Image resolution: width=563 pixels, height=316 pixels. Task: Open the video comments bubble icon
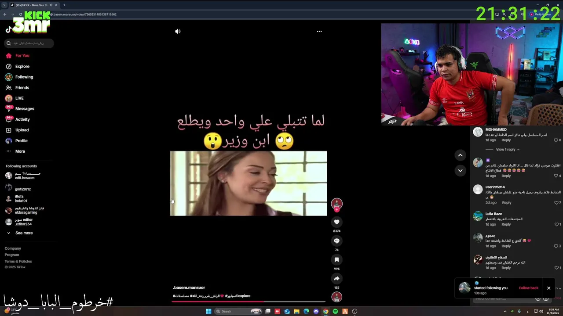(x=336, y=241)
